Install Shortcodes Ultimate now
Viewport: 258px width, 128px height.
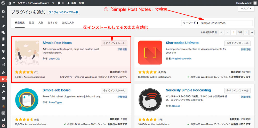[x=237, y=43]
